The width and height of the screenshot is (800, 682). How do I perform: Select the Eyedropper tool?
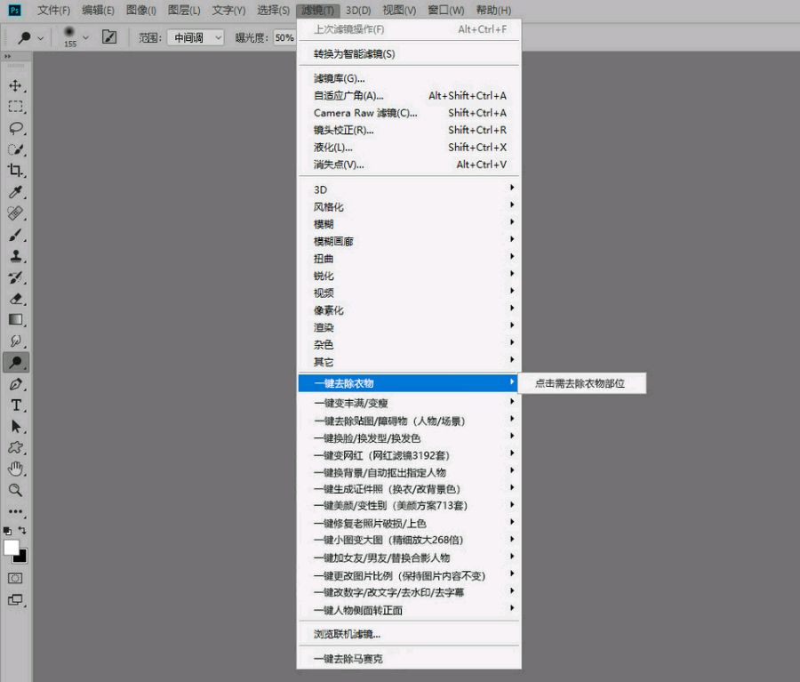pos(15,192)
